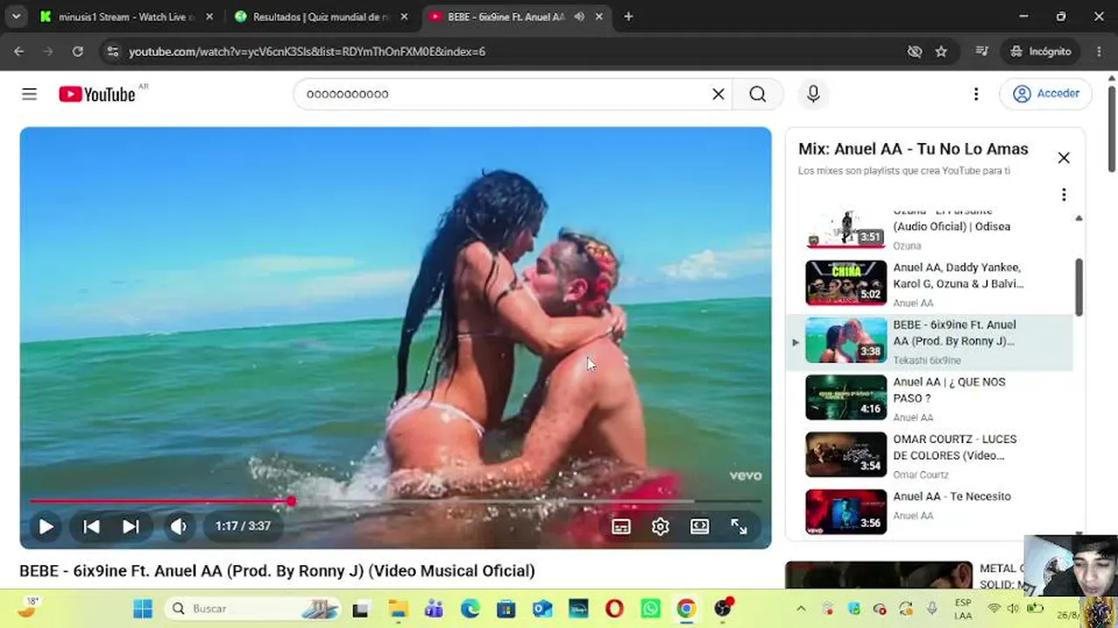This screenshot has height=628, width=1118.
Task: Go back in the browser
Action: click(21, 51)
